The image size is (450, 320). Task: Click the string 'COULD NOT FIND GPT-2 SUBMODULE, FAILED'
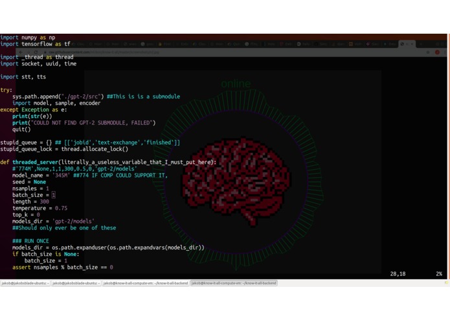(92, 123)
